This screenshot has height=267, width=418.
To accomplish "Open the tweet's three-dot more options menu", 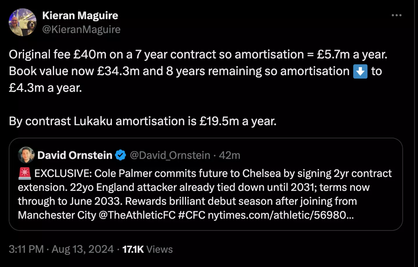I will pos(397,15).
